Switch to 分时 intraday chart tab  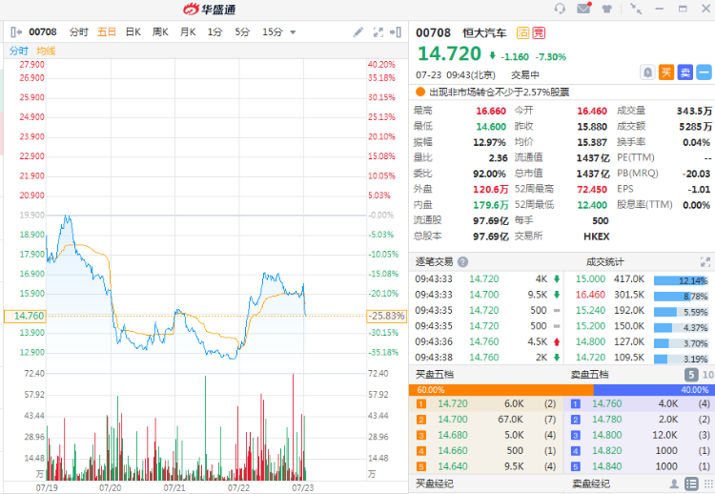(x=78, y=31)
